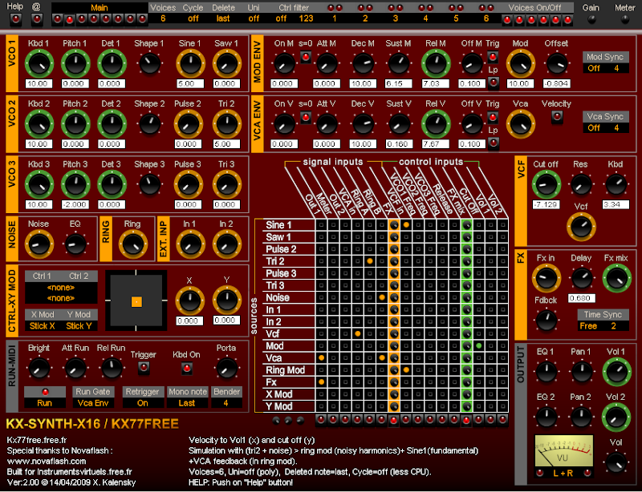Toggle the Trig LED in VCA ENV

click(493, 117)
